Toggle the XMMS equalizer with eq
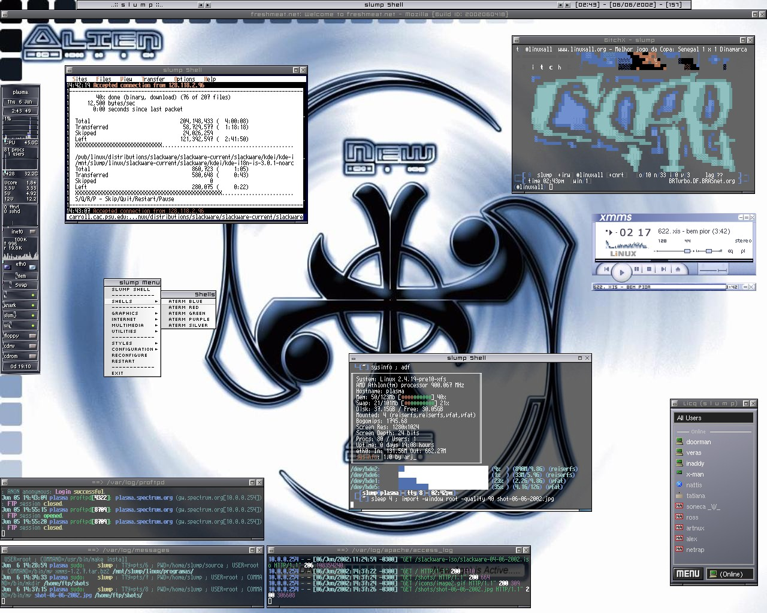This screenshot has width=767, height=613. coord(730,251)
